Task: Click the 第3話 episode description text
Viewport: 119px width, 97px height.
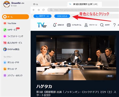Action: click(x=76, y=93)
